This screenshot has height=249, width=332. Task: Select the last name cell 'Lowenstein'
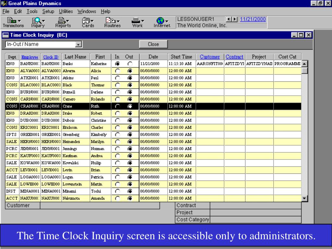point(76,184)
